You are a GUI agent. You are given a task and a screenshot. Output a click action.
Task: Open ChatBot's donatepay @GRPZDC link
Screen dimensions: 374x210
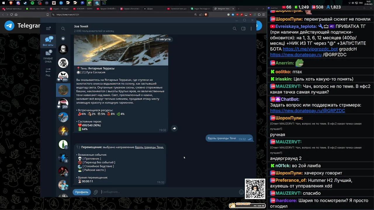(307, 111)
